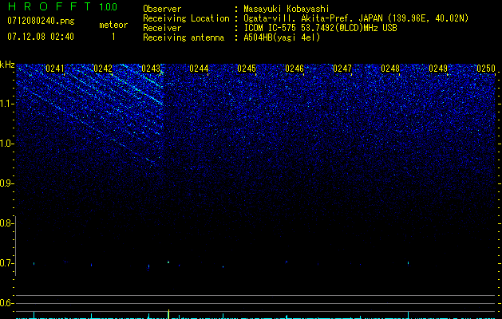Click the 0.8 frequency axis label
Screen dimensions: 502x319
[x=6, y=223]
